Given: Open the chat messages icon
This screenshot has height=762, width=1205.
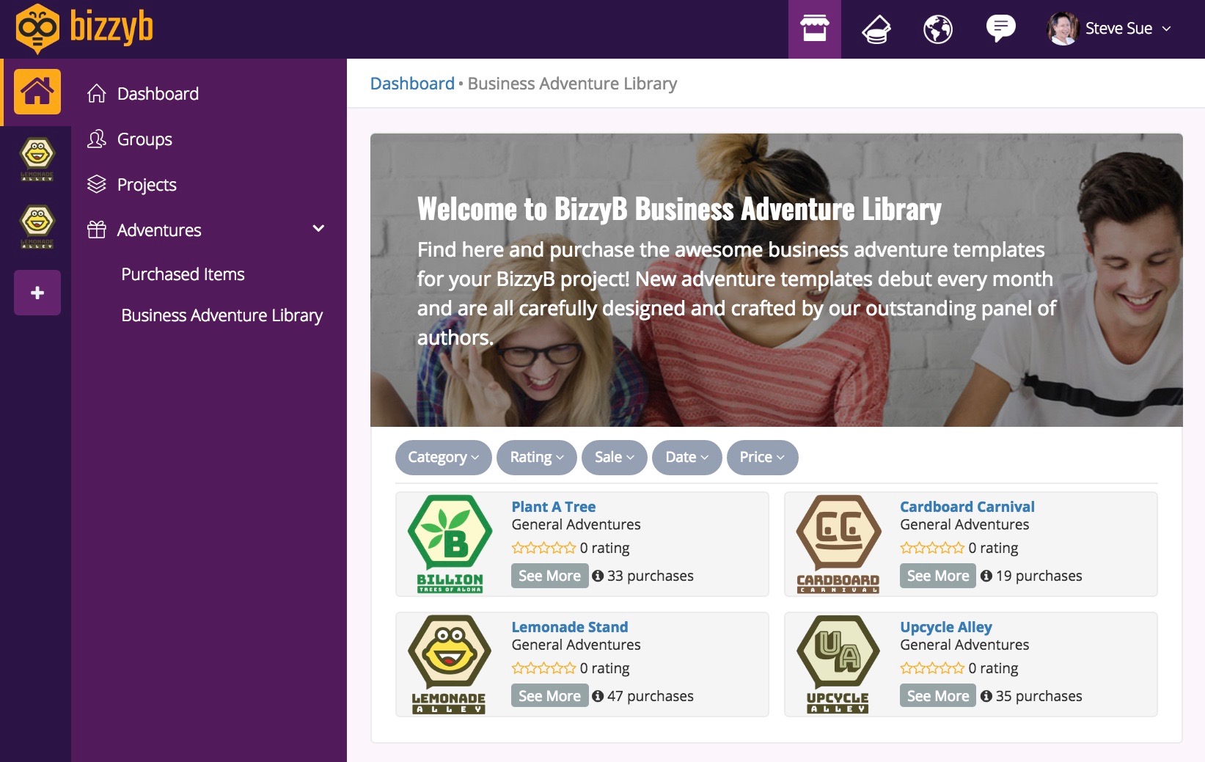Looking at the screenshot, I should 1000,29.
